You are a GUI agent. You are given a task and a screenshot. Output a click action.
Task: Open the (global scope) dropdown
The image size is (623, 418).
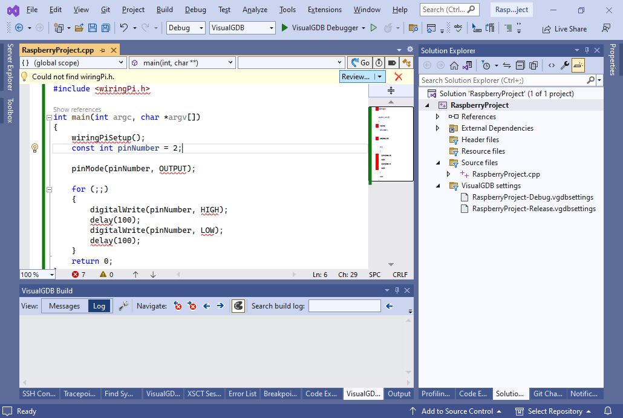(73, 63)
